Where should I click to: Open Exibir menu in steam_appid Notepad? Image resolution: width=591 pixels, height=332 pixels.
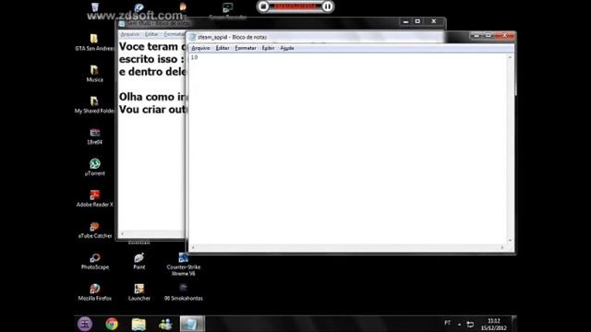coord(268,48)
